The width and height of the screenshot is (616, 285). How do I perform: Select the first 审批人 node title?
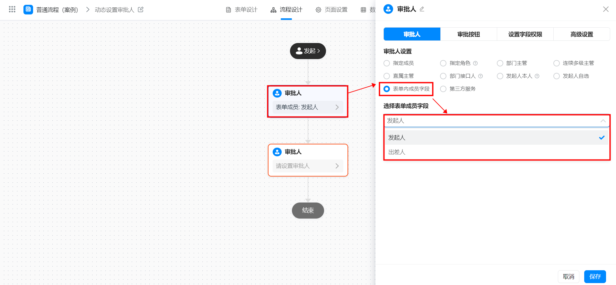tap(293, 93)
